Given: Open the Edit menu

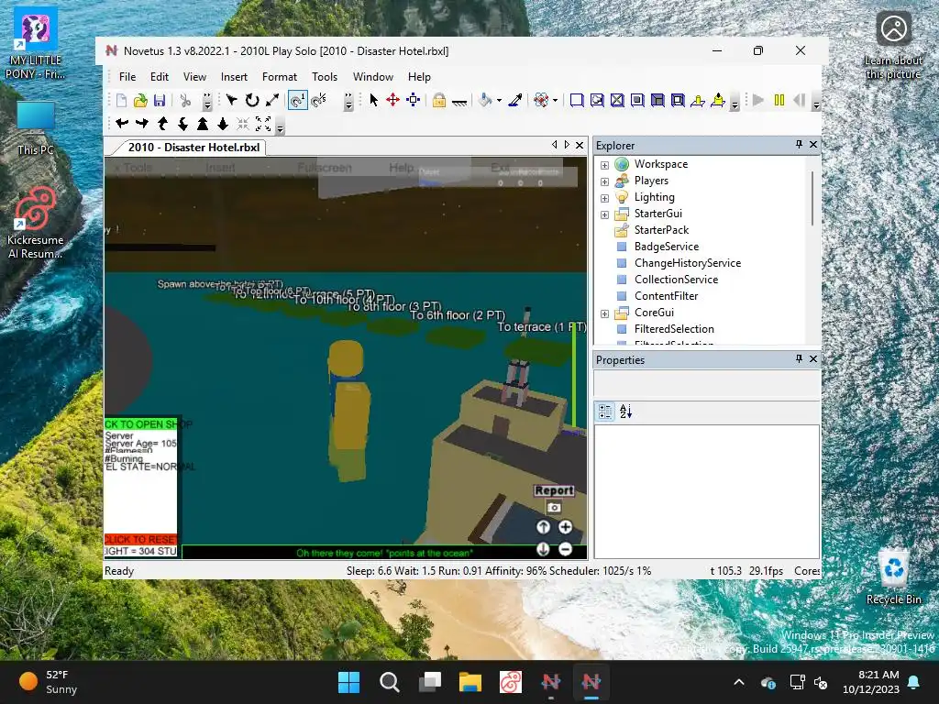Looking at the screenshot, I should [x=160, y=77].
